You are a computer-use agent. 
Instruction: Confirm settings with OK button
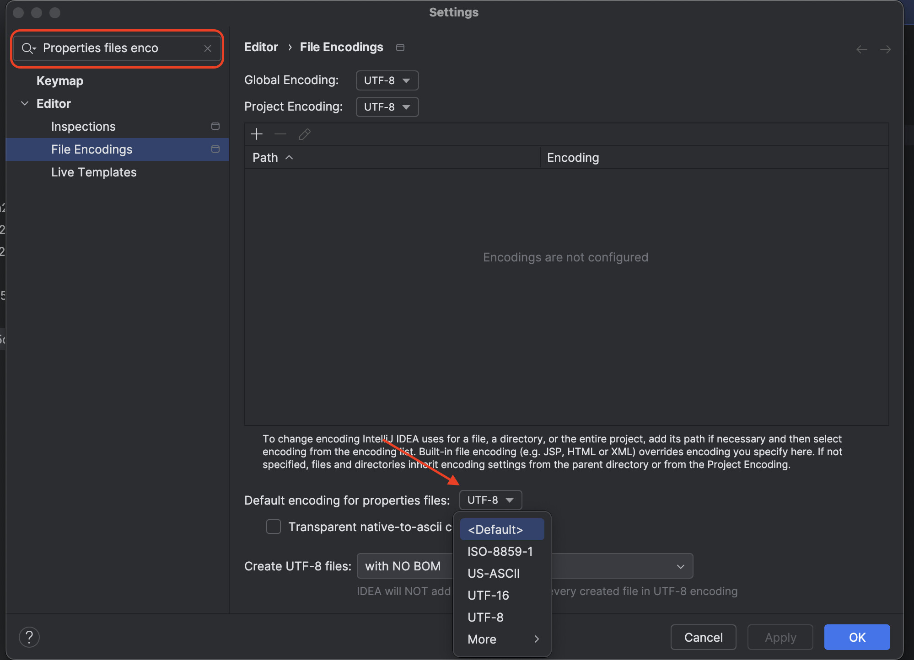coord(857,637)
